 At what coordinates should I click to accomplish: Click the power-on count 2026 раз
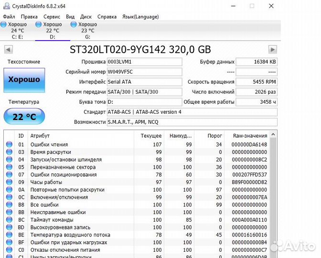pyautogui.click(x=257, y=92)
